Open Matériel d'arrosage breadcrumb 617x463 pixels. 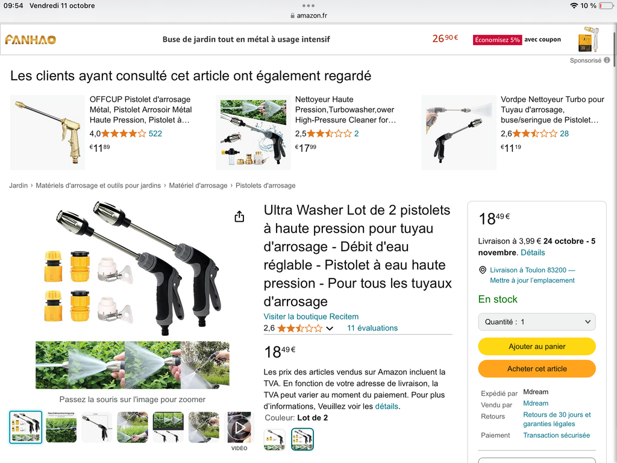[x=198, y=186]
